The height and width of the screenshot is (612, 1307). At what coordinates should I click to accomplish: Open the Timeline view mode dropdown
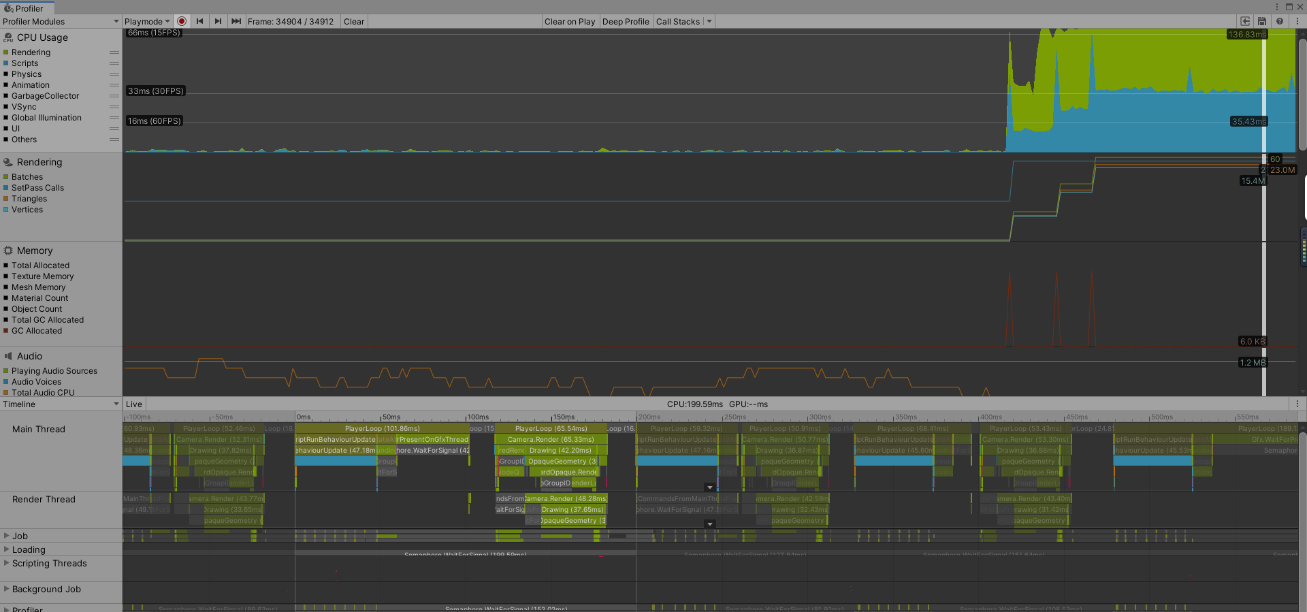(x=61, y=404)
